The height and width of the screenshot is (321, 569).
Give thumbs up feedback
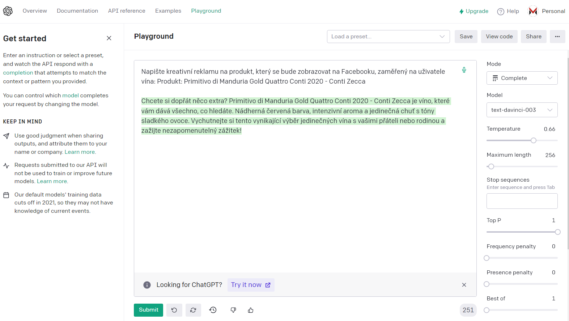click(x=251, y=310)
